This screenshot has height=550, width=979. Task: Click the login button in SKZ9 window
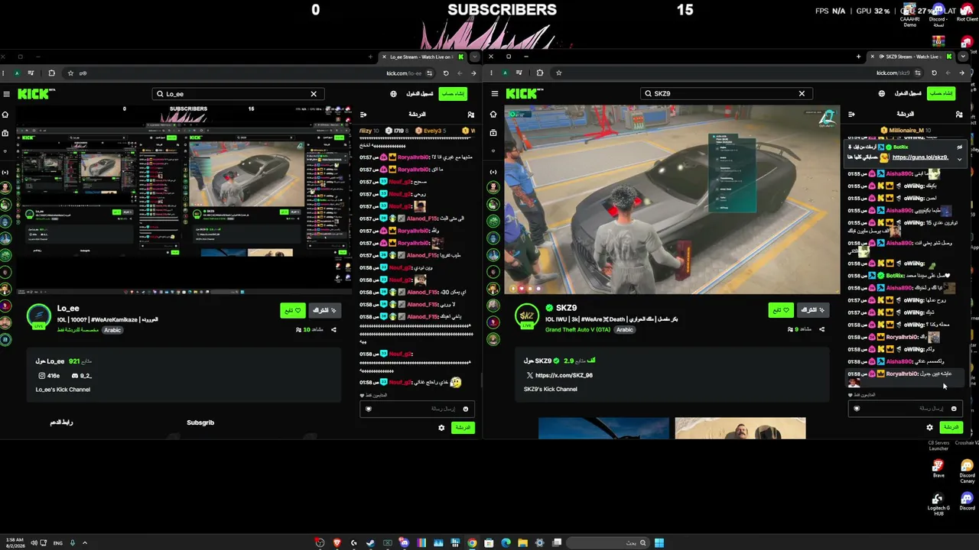(908, 94)
